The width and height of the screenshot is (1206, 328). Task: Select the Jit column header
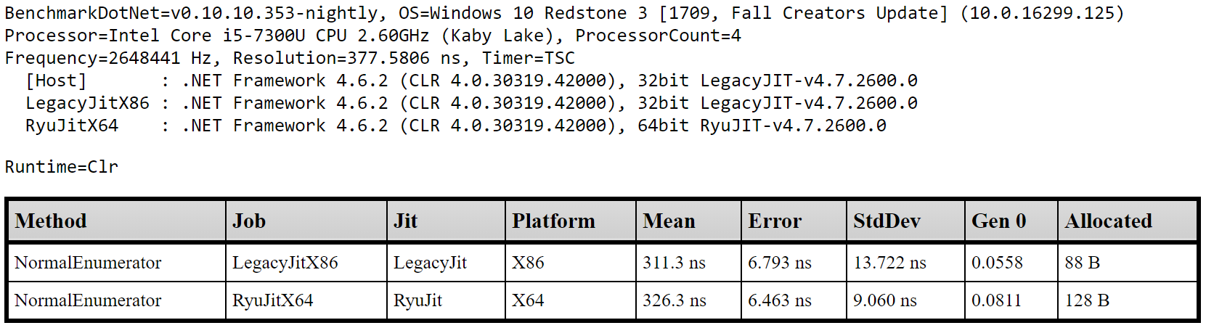pyautogui.click(x=446, y=221)
